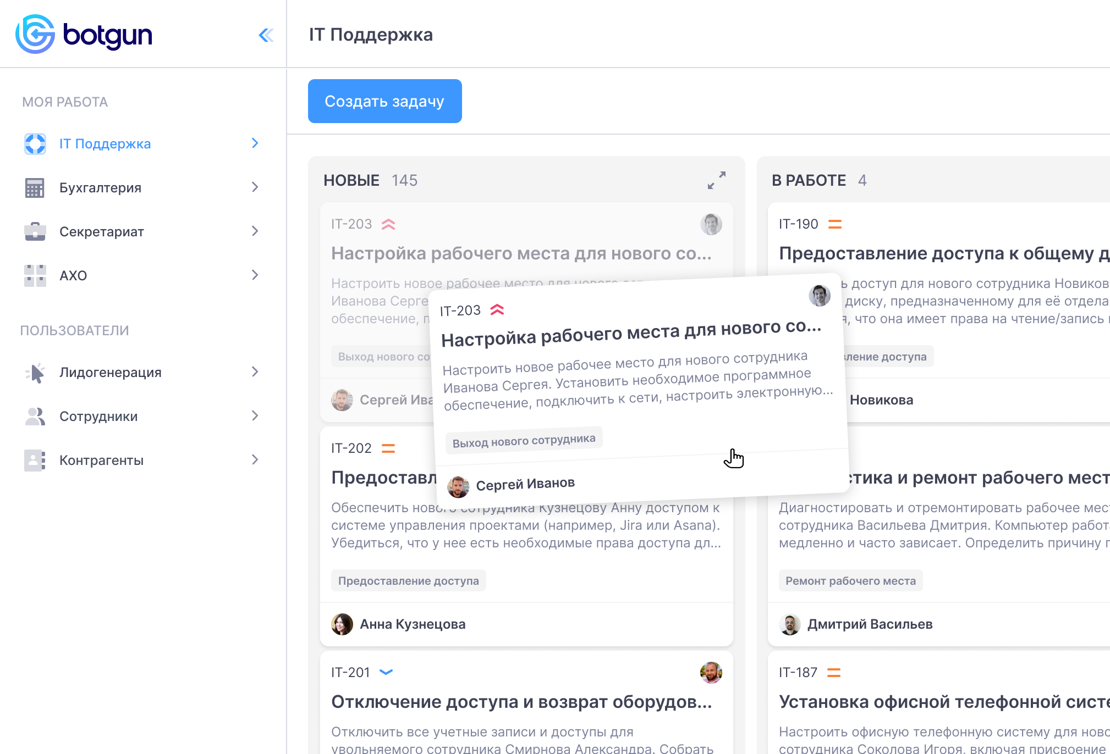Expand Бухгалтерия chevron

coord(255,187)
